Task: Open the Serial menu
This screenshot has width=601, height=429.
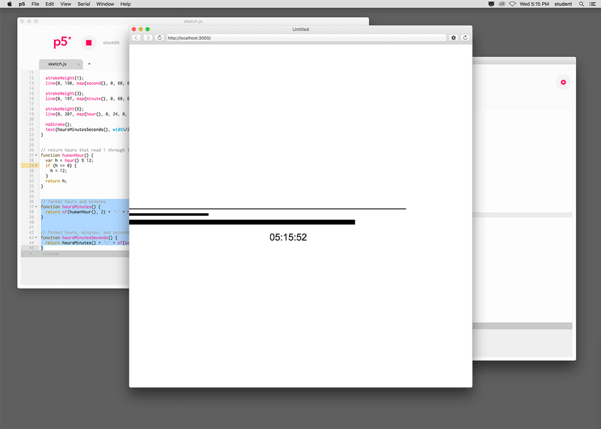Action: 84,4
